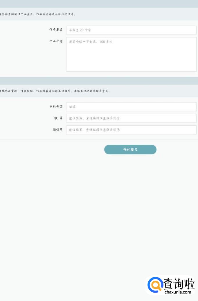198x301 pixels.
Task: Click the 微信号 field label
Action: (x=57, y=130)
